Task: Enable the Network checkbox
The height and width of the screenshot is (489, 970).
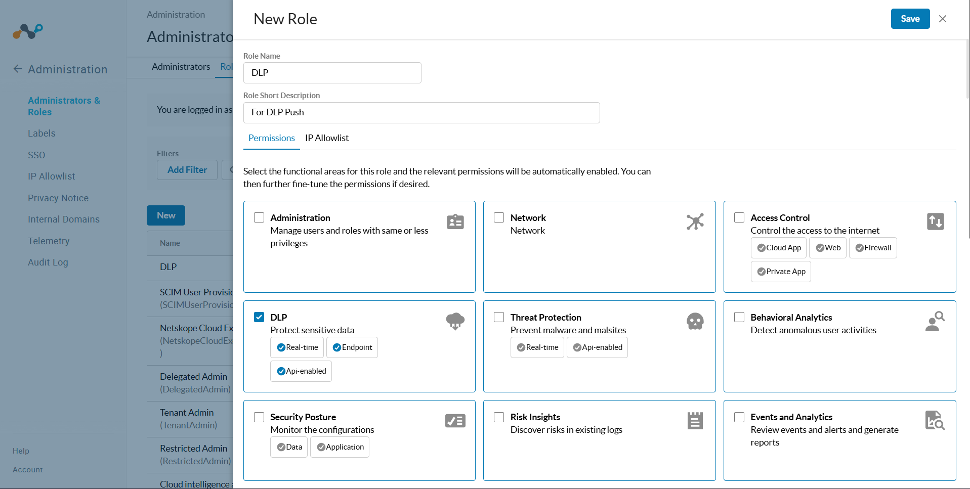Action: point(499,217)
